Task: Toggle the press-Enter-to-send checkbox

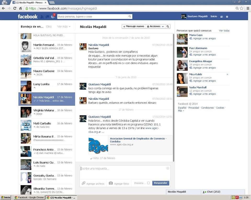Action: [x=148, y=183]
